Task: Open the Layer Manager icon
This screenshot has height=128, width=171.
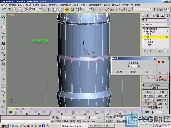Action: tap(168, 9)
